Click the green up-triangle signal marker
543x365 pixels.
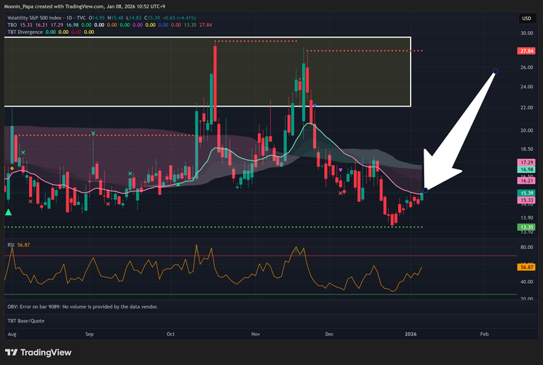coord(8,212)
